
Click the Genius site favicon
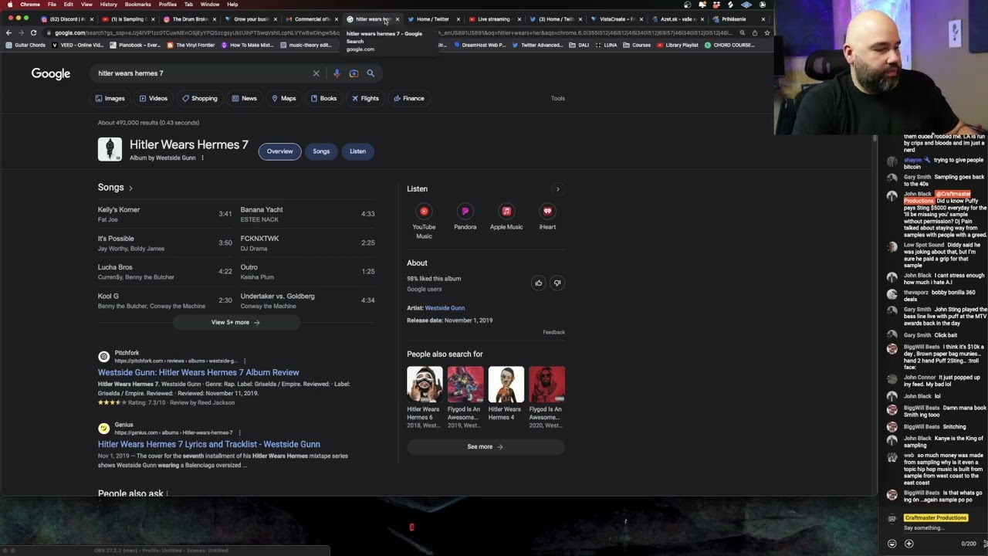(x=103, y=428)
